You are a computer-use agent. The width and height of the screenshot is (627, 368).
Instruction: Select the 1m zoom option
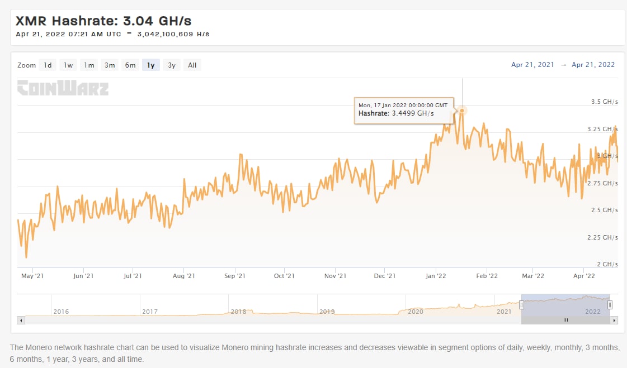click(x=89, y=65)
